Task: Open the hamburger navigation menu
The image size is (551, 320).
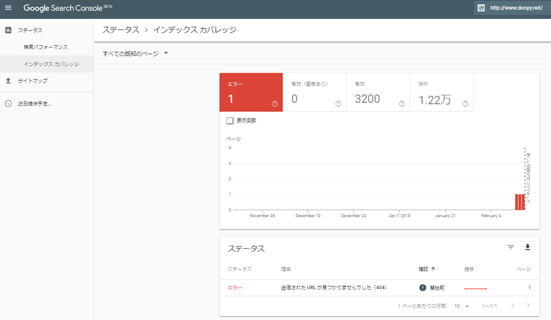Action: click(8, 8)
